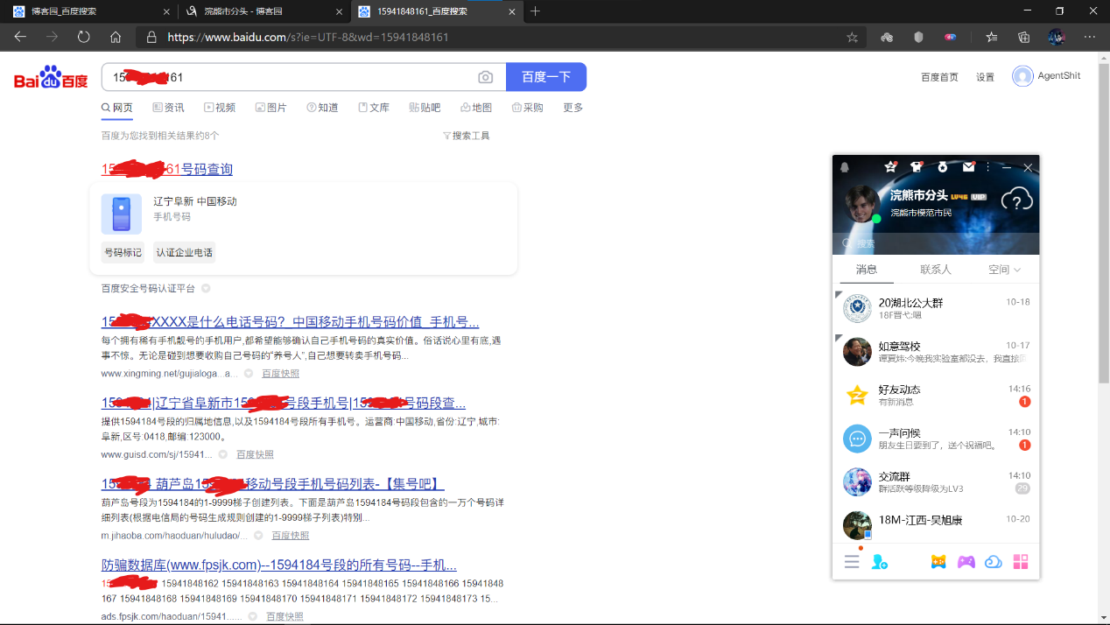This screenshot has width=1110, height=625.
Task: Click the QQ bell icon in title bar
Action: 845,167
